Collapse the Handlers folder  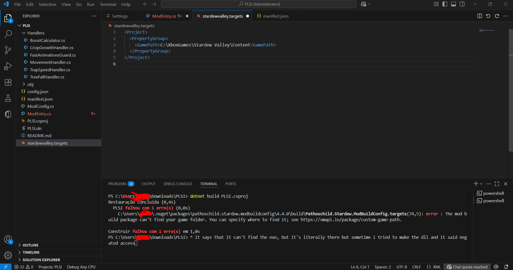[24, 33]
